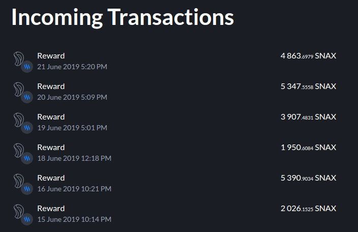This screenshot has width=358, height=232.
Task: Click the Steem badge on 21 June transaction
Action: (x=27, y=67)
